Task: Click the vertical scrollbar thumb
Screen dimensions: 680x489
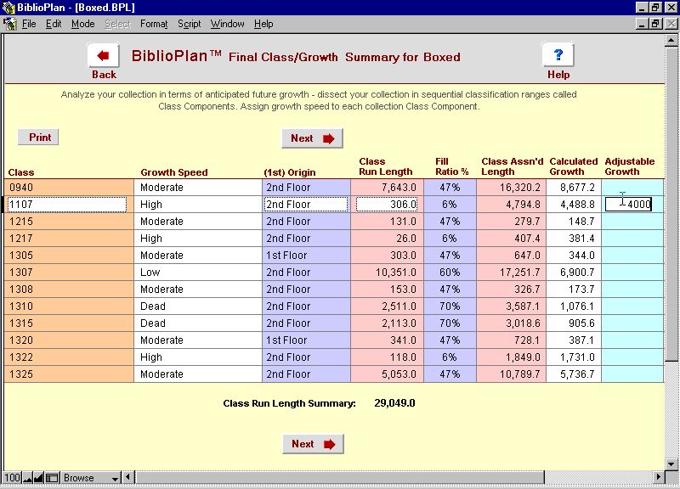Action: (x=671, y=204)
